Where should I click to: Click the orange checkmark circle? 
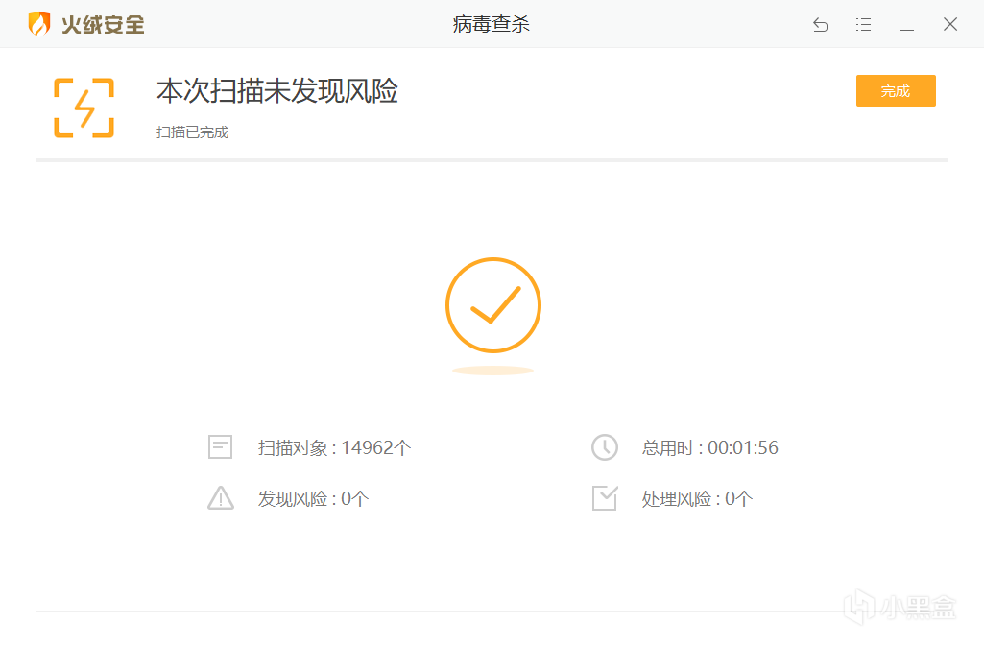tap(493, 305)
